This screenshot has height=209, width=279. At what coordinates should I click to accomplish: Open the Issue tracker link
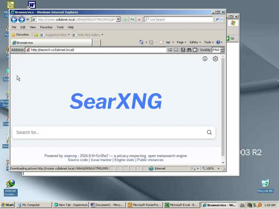(x=101, y=160)
